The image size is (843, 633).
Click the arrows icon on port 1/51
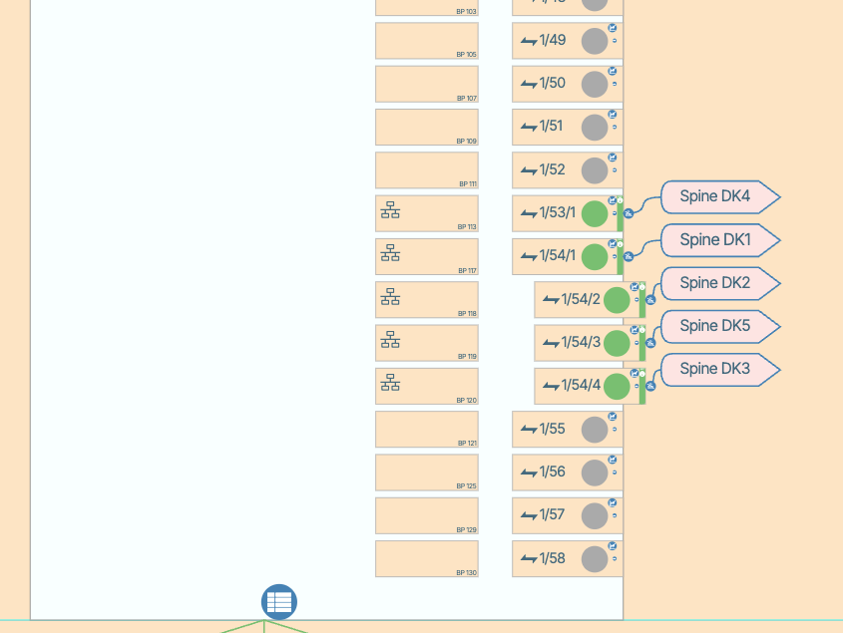coord(529,127)
